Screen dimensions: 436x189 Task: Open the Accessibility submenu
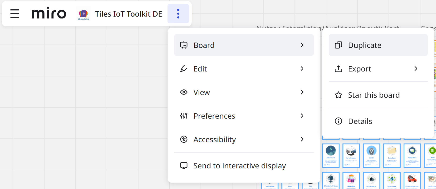tap(244, 139)
